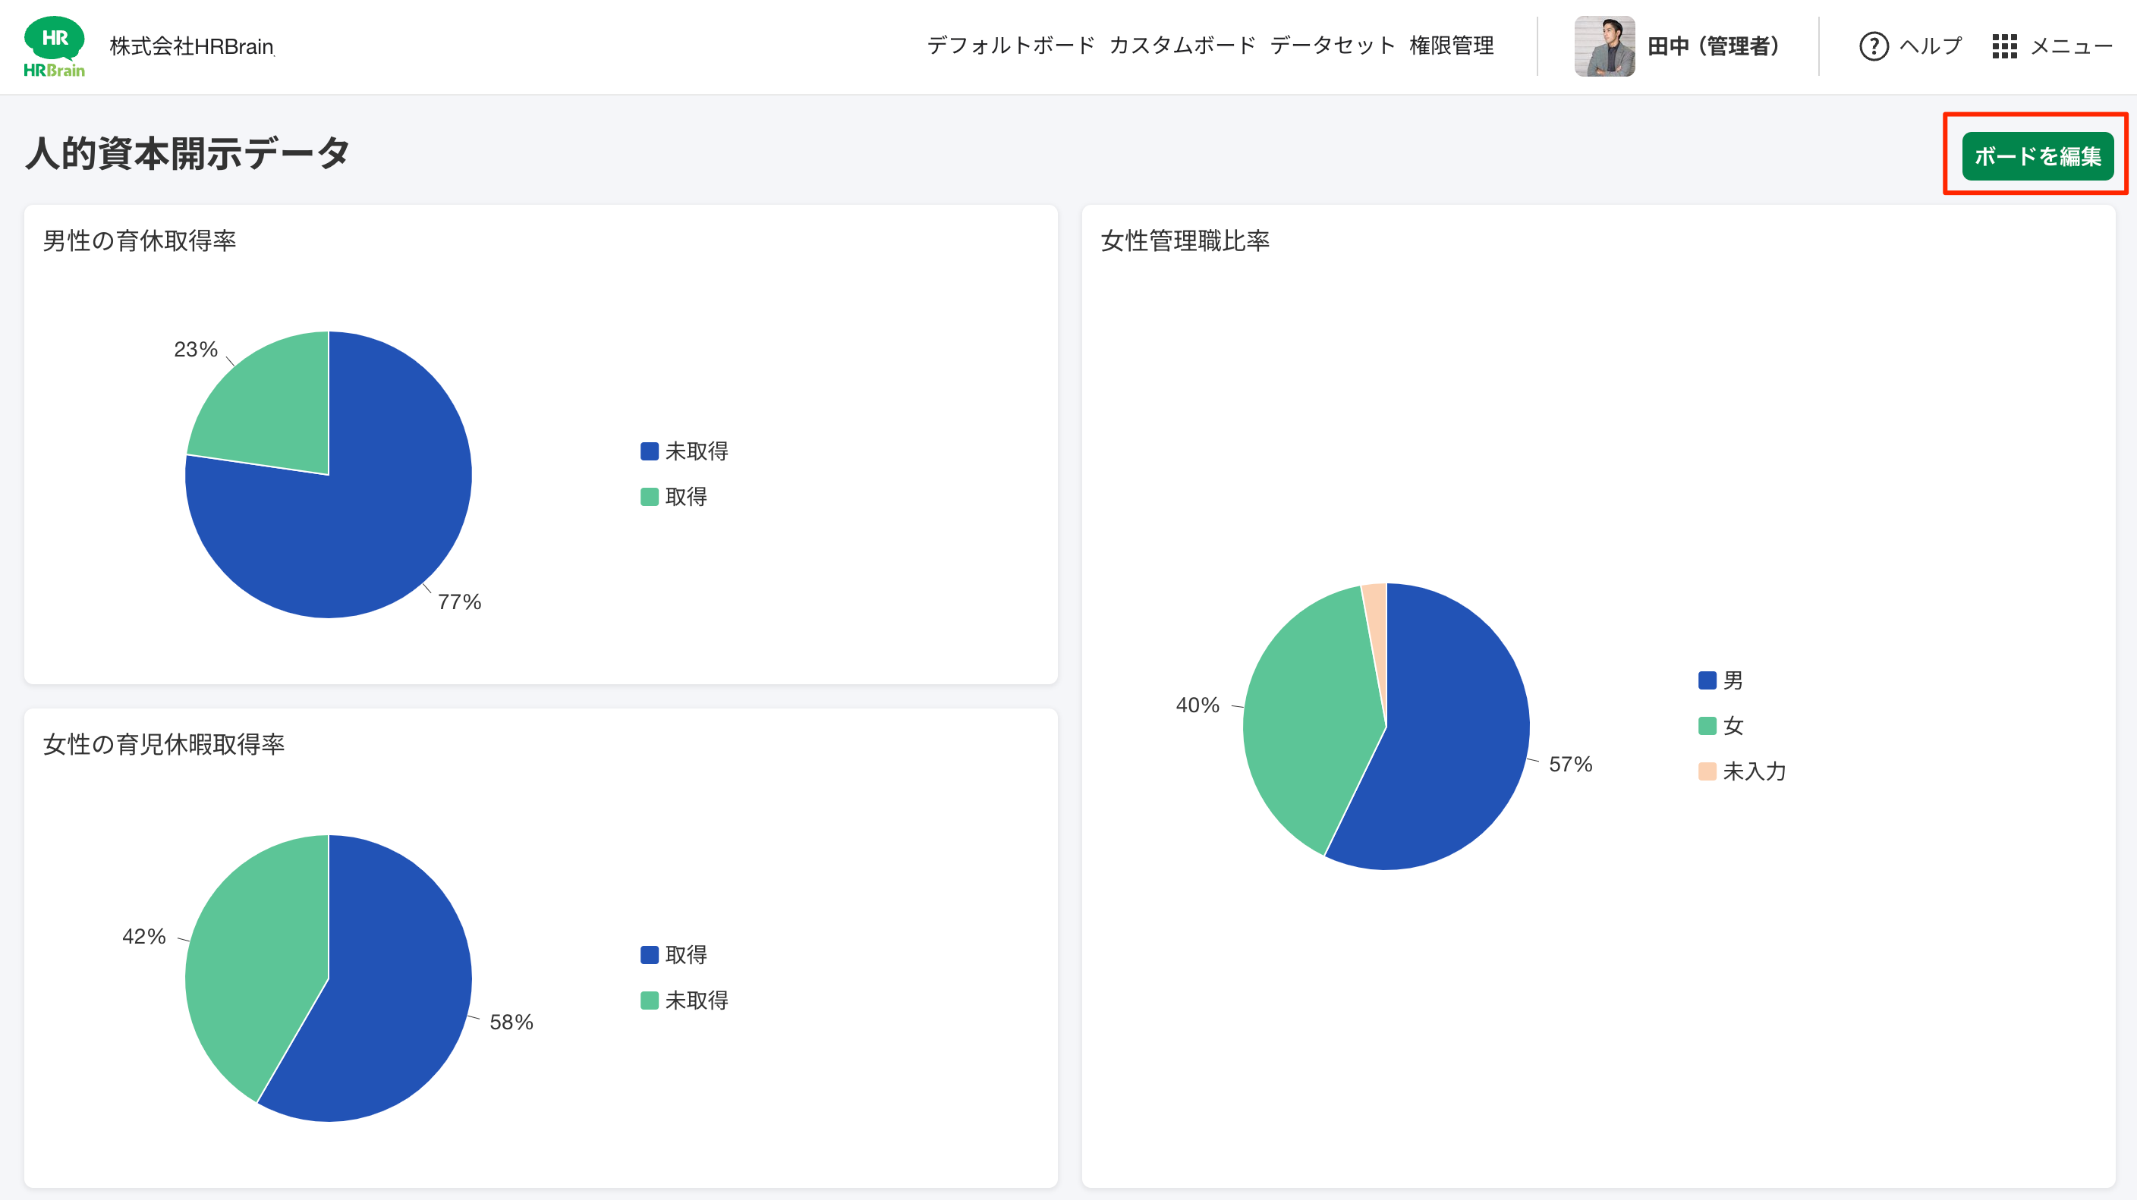
Task: Click the Tanaka admin profile avatar
Action: pos(1604,46)
